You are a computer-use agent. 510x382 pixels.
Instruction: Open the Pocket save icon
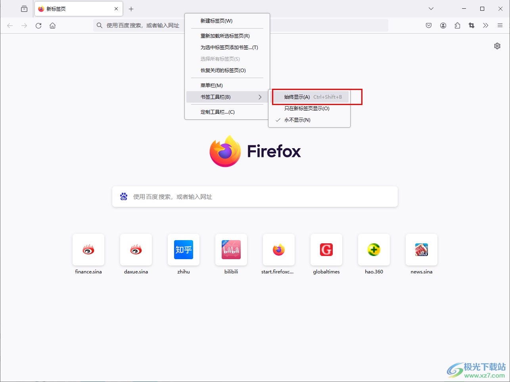coord(429,25)
